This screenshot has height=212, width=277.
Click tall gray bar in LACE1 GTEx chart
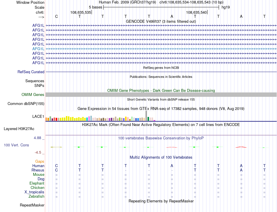(x=146, y=116)
